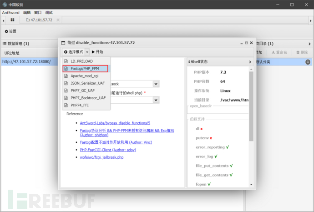Click the left tab-scroll arrow
314x212 pixels.
click(3, 20)
